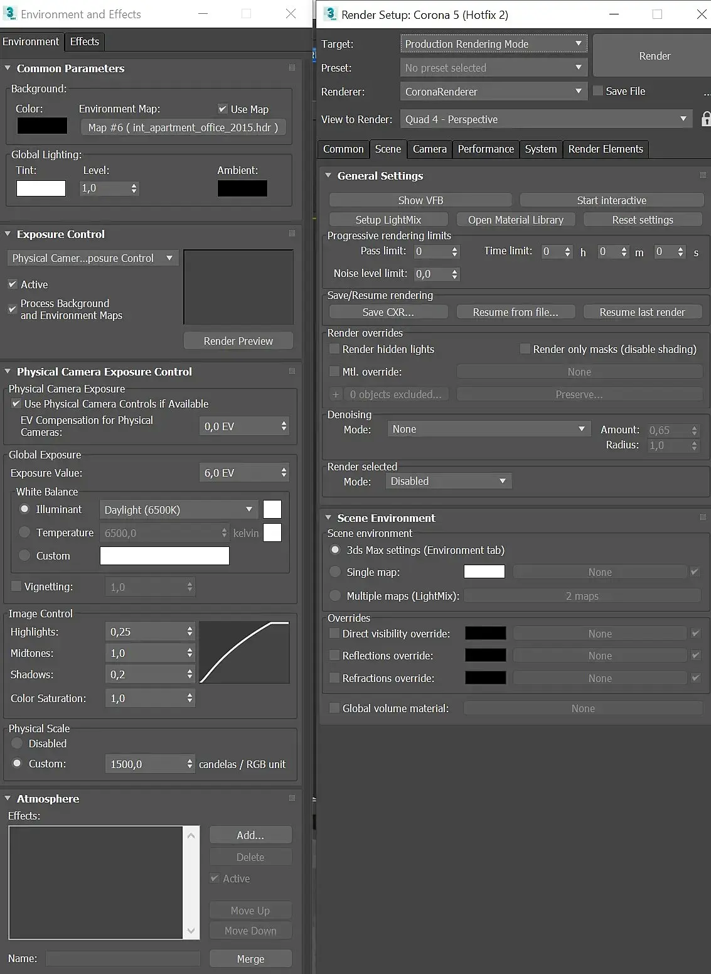711x974 pixels.
Task: Toggle the Use Map checkbox
Action: point(222,109)
